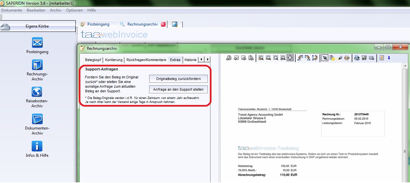
Task: Click Originalbeleg zurückfordern button
Action: pos(178,79)
